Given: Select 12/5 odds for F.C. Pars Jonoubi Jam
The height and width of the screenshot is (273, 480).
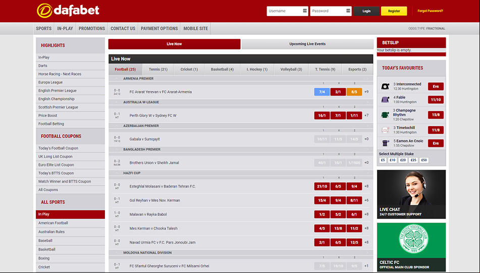Looking at the screenshot, I should [x=354, y=242].
